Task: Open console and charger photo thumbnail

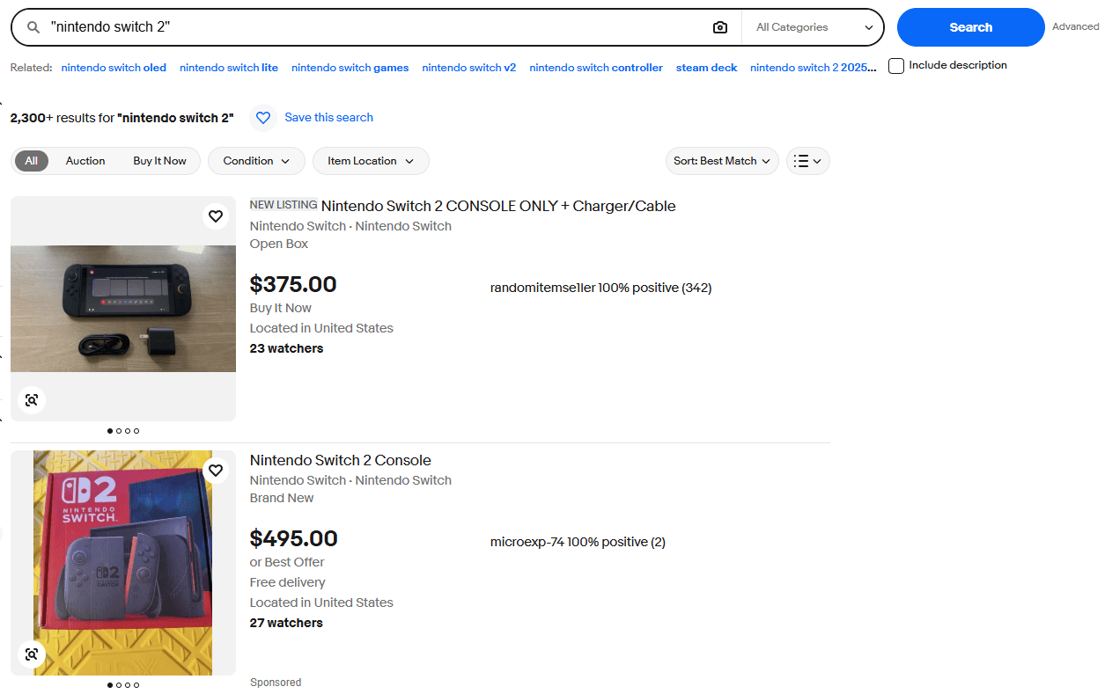Action: (x=123, y=309)
